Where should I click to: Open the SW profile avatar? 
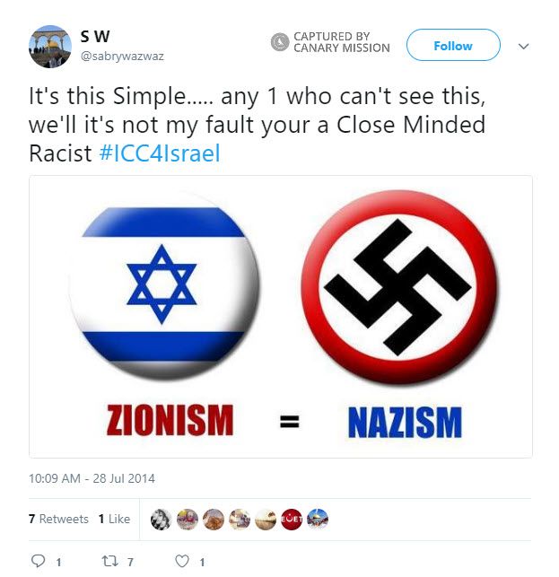pyautogui.click(x=50, y=47)
